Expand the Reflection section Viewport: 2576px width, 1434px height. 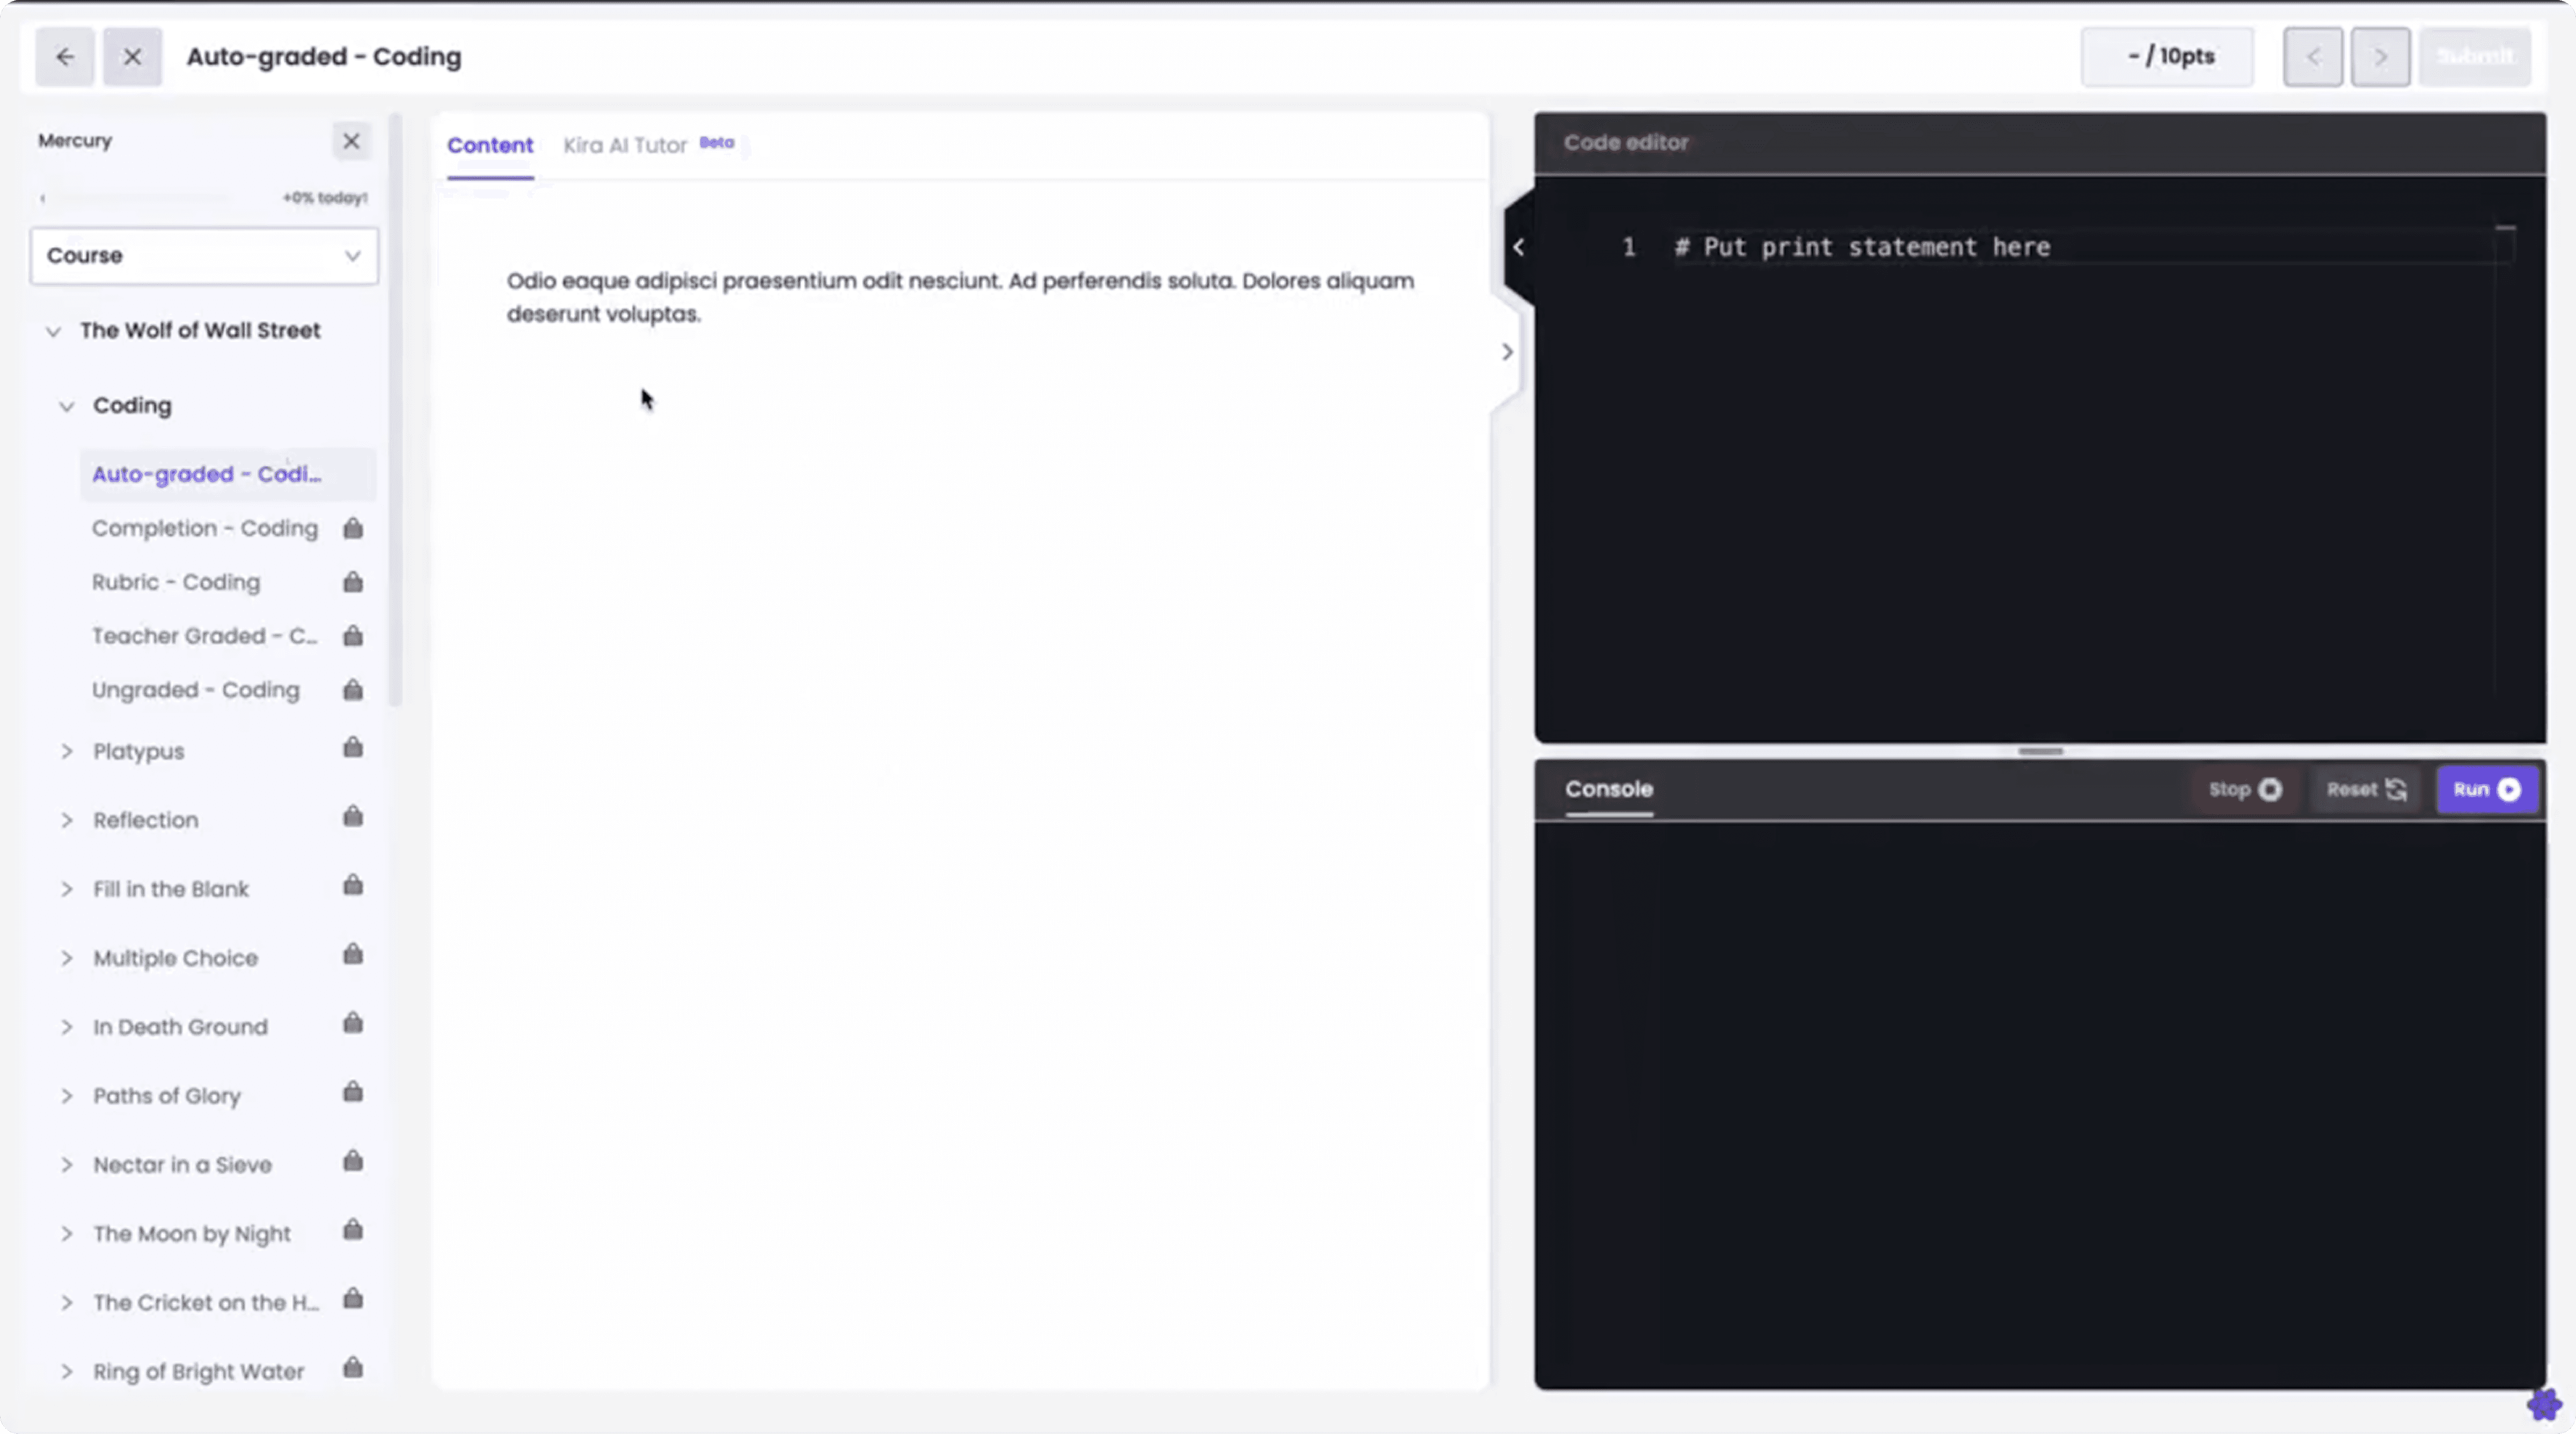[66, 820]
